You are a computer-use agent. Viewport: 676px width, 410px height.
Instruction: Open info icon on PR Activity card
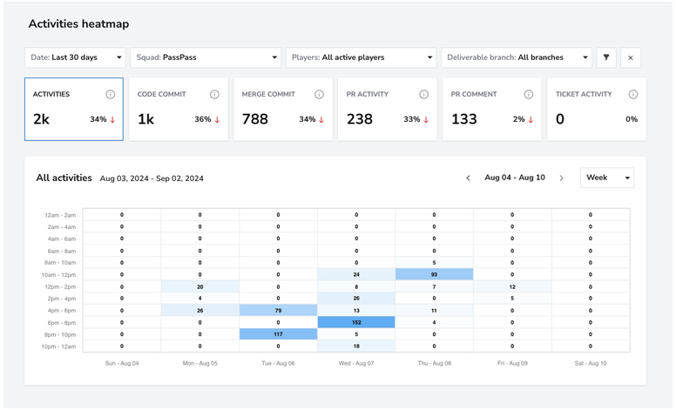(x=423, y=94)
